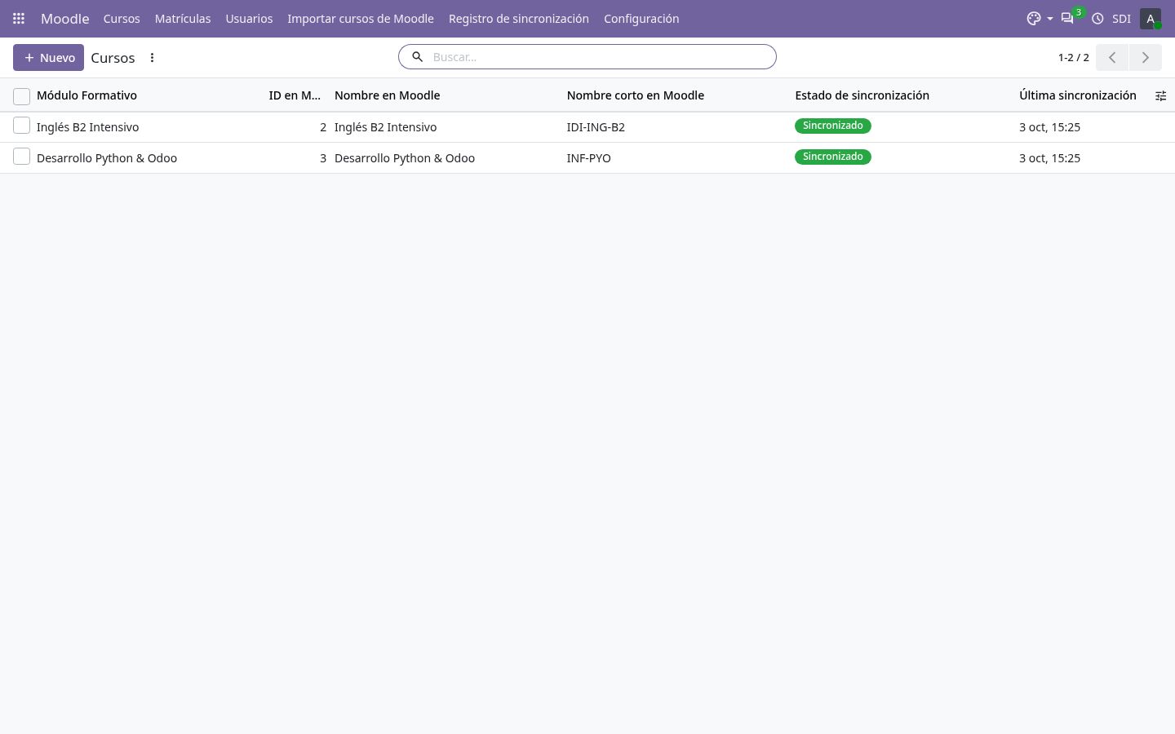Viewport: 1175px width, 734px height.
Task: Open the activities clock icon
Action: click(x=1097, y=18)
